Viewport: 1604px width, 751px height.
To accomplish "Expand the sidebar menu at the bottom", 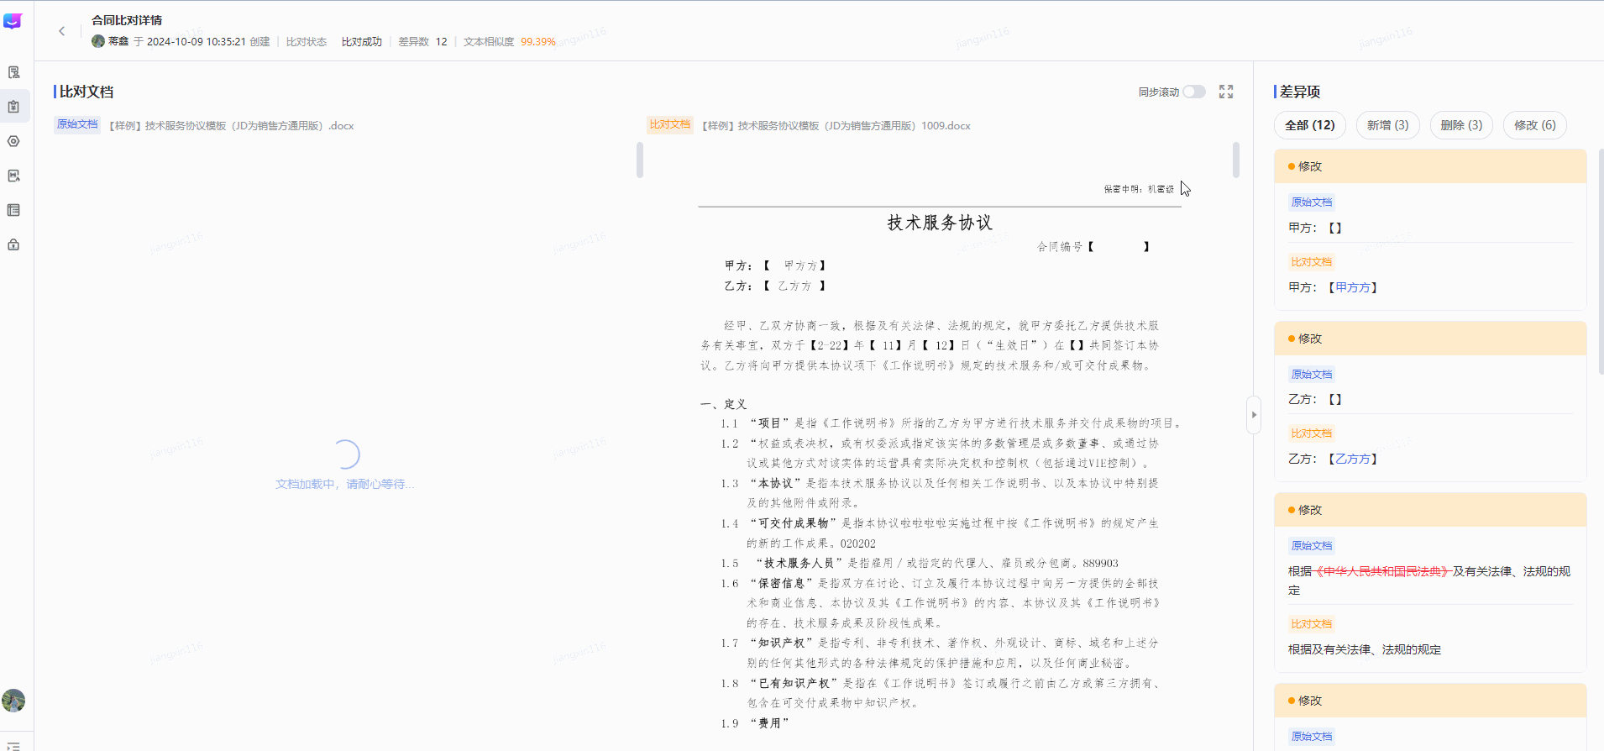I will 13,745.
